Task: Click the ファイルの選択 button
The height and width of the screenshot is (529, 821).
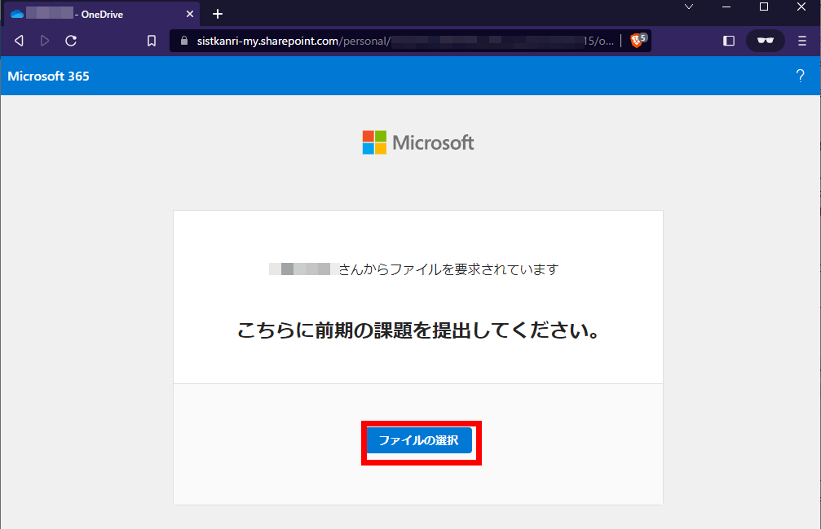Action: click(419, 440)
